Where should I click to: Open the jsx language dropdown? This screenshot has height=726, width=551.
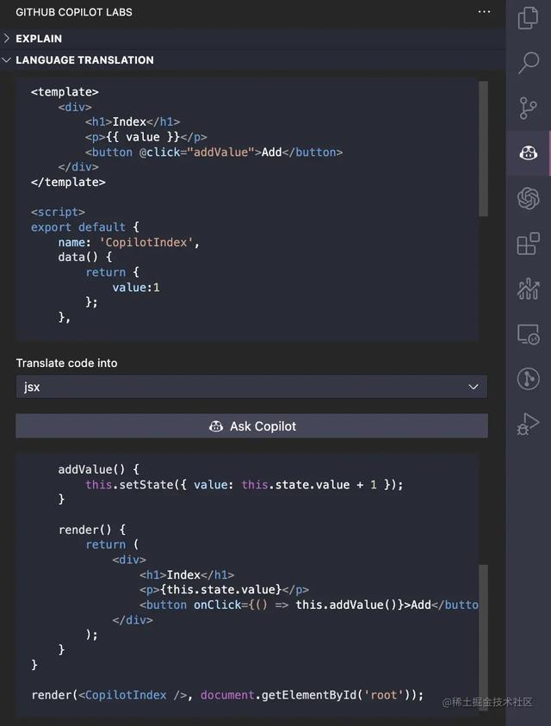point(251,387)
